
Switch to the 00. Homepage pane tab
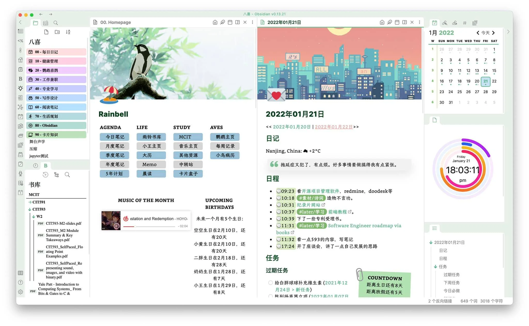[x=115, y=22]
